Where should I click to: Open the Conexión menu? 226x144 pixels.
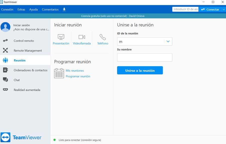coord(7,10)
